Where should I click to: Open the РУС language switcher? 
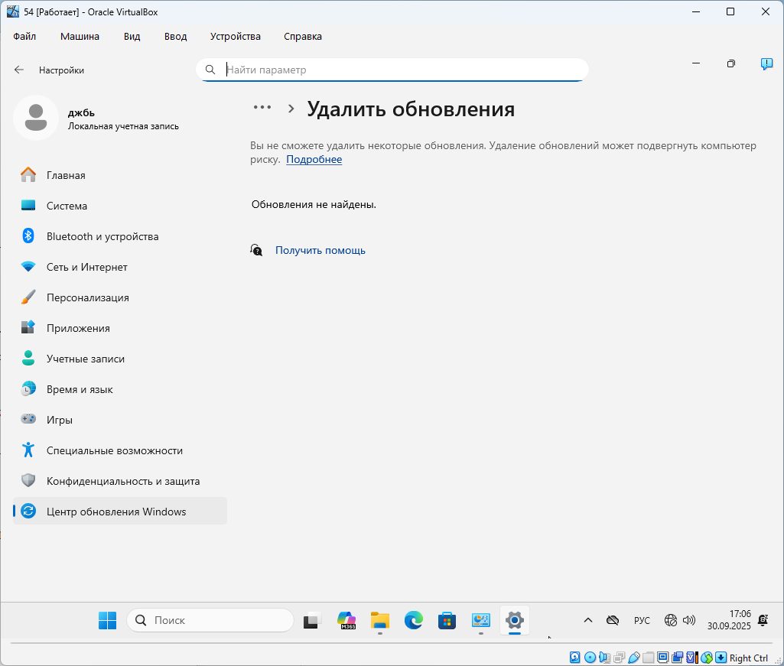(x=642, y=620)
